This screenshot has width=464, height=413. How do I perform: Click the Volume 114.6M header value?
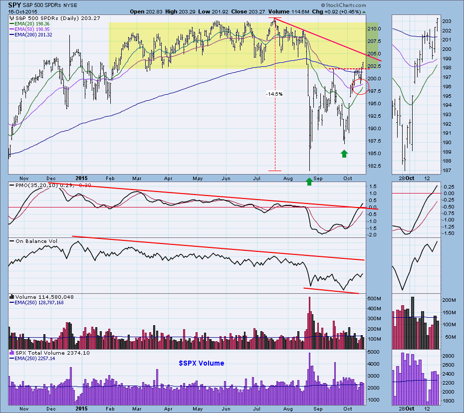pos(288,12)
